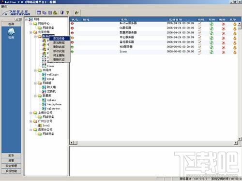This screenshot has width=242, height=181.
Task: Click green detect icon for WEB服务器 row
Action: pos(212,47)
